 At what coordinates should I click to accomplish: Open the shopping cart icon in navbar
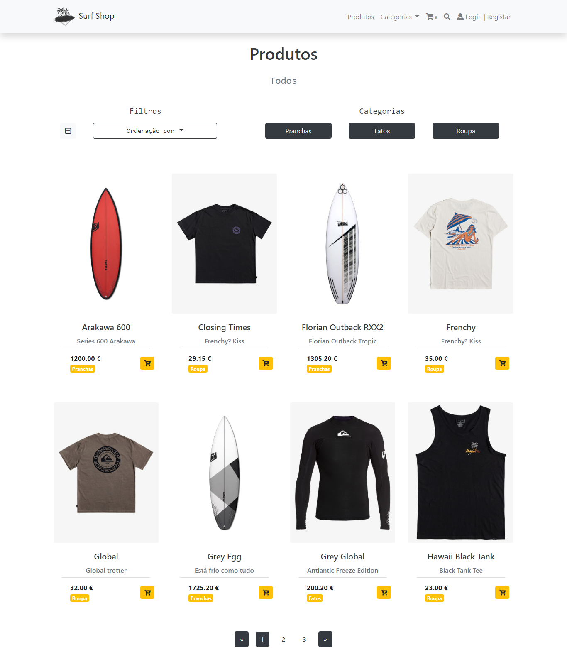pos(431,17)
